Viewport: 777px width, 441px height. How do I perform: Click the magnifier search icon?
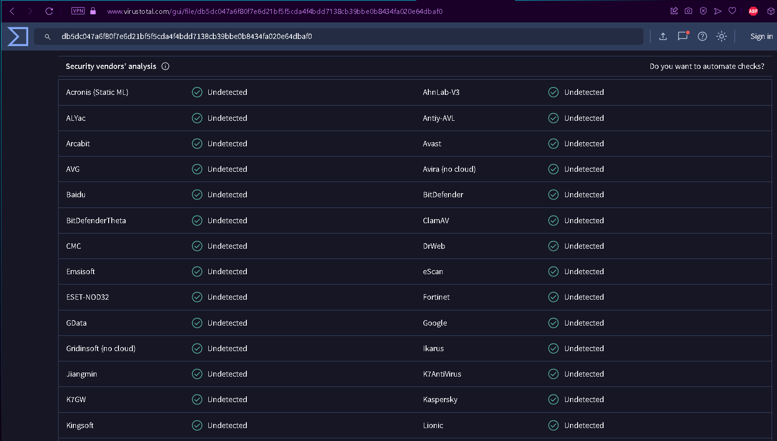click(x=47, y=37)
